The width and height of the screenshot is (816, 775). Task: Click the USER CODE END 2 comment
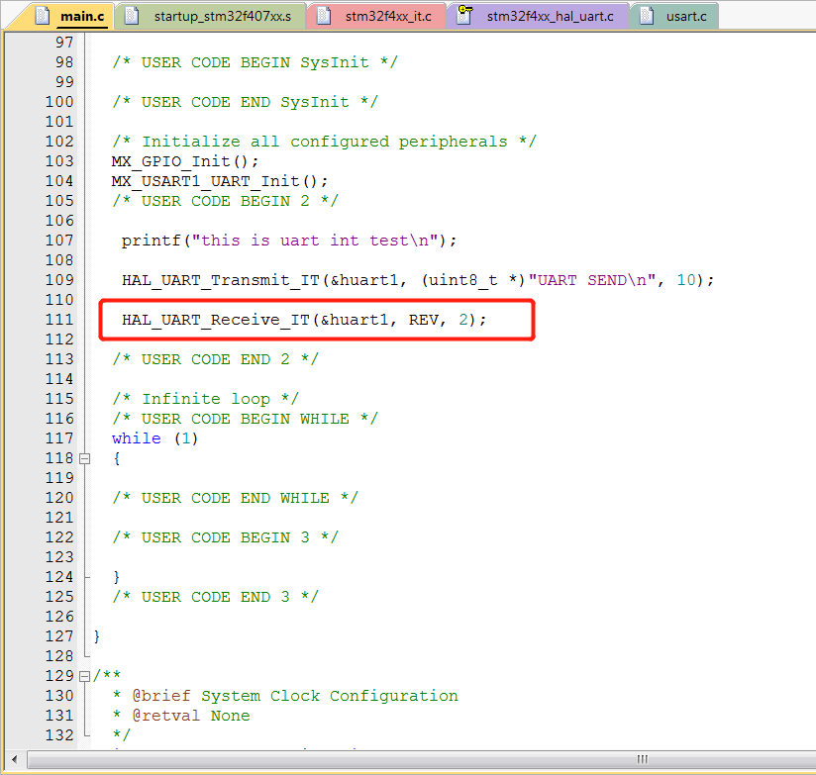click(x=216, y=359)
